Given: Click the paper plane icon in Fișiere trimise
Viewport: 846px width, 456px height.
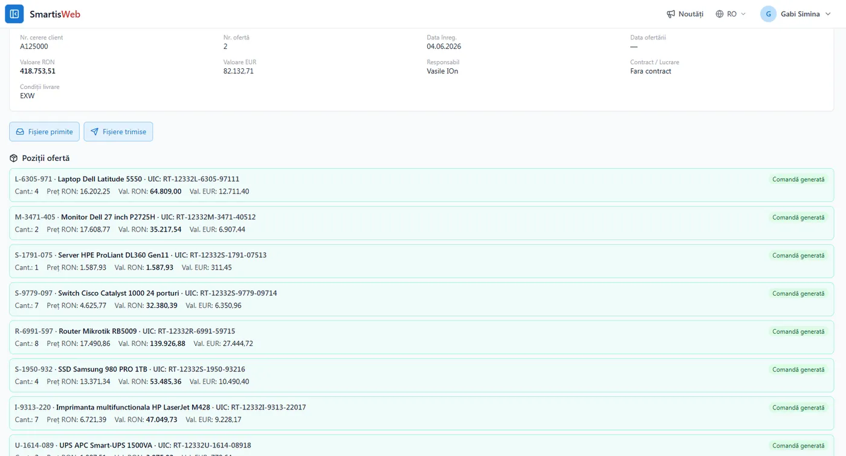Looking at the screenshot, I should click(94, 132).
